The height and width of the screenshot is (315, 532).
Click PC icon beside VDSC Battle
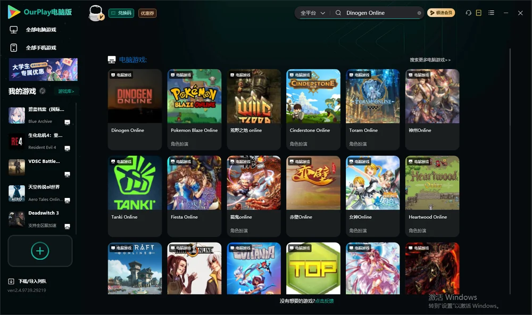[x=67, y=175]
